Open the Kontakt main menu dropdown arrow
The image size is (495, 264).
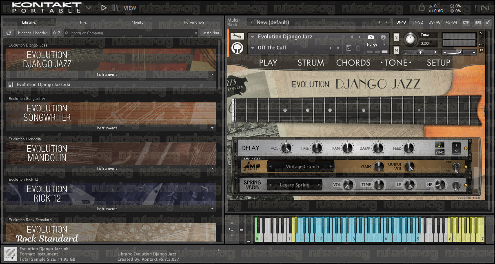89,7
